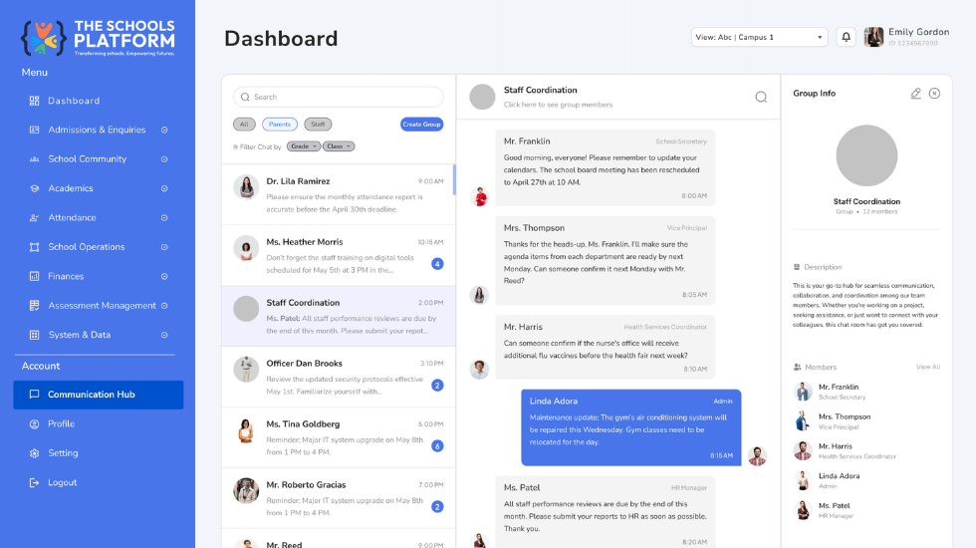Open Communication Hub menu item

click(99, 395)
